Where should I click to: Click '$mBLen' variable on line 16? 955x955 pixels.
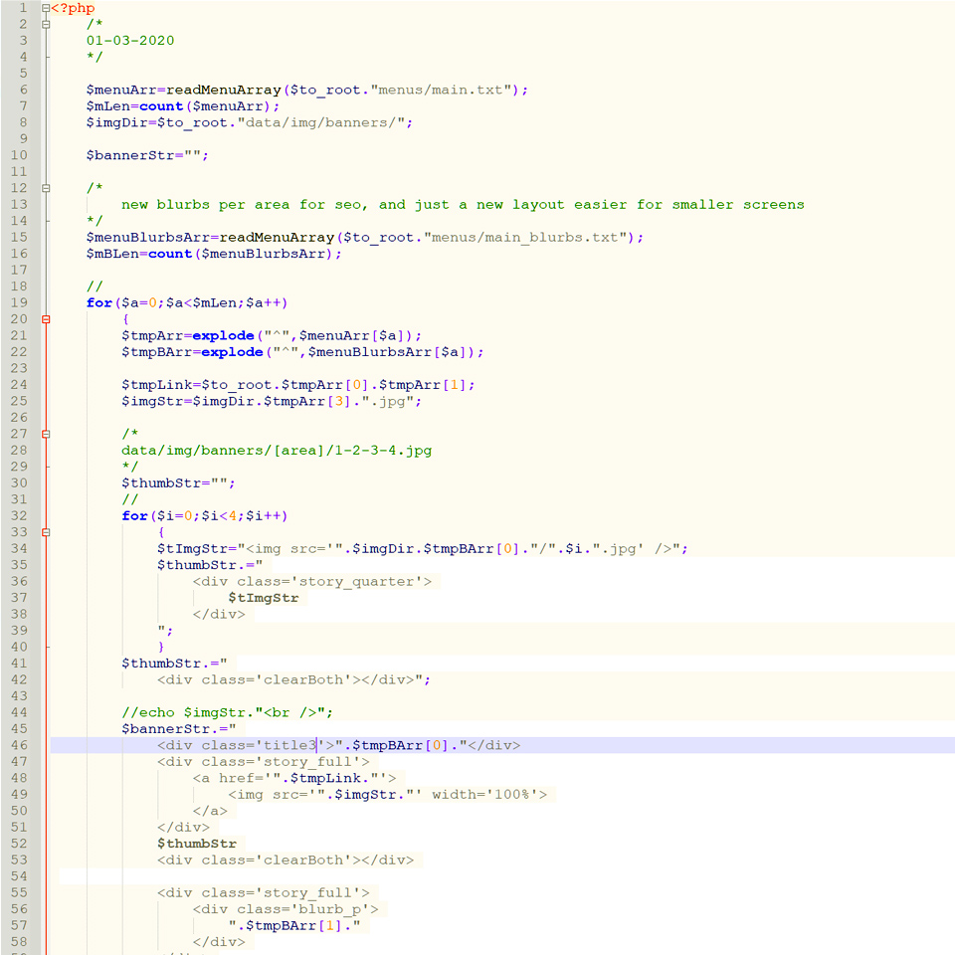point(112,254)
